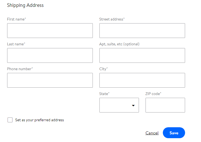The image size is (201, 142).
Task: Click the 'Street address' label text
Action: (x=112, y=19)
